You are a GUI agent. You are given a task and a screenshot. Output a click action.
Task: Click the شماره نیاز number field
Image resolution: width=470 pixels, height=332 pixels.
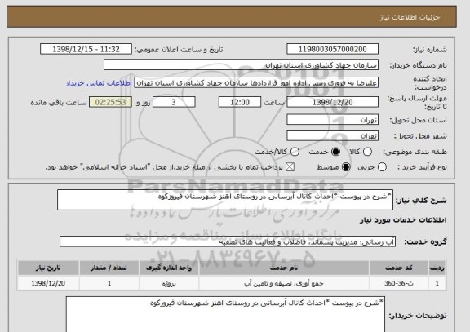pyautogui.click(x=332, y=49)
